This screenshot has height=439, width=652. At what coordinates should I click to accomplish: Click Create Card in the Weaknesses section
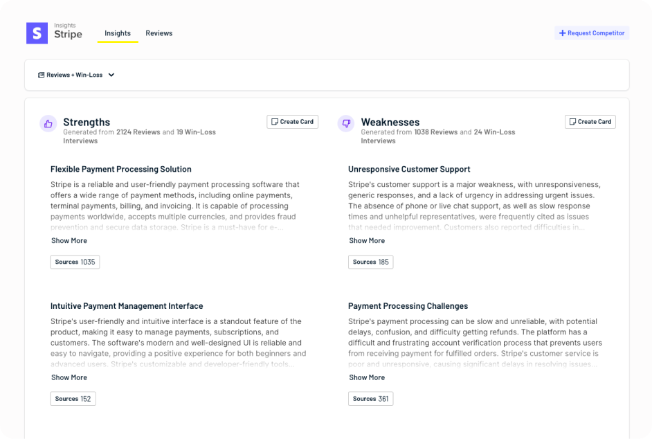590,122
